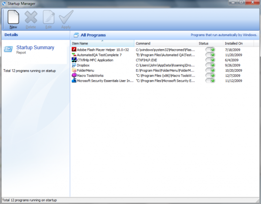The width and height of the screenshot is (261, 204).
Task: Toggle Microsoft Security Essentials status switch
Action: click(210, 80)
